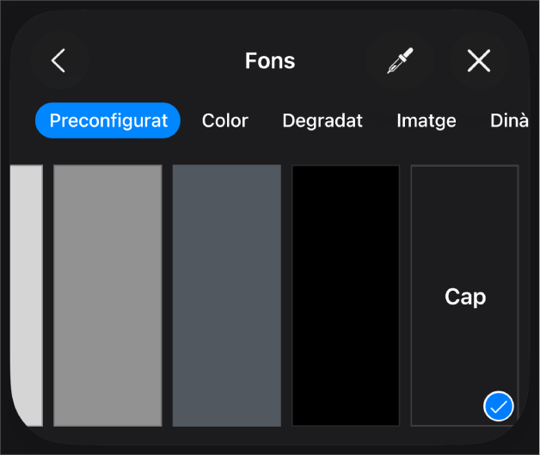This screenshot has width=540, height=455.
Task: Go back using the left chevron
Action: pos(59,60)
